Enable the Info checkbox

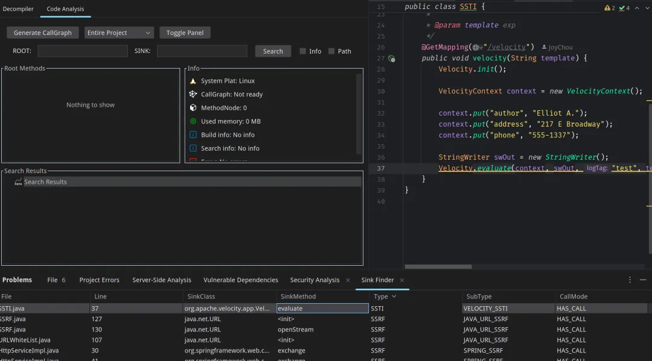303,51
